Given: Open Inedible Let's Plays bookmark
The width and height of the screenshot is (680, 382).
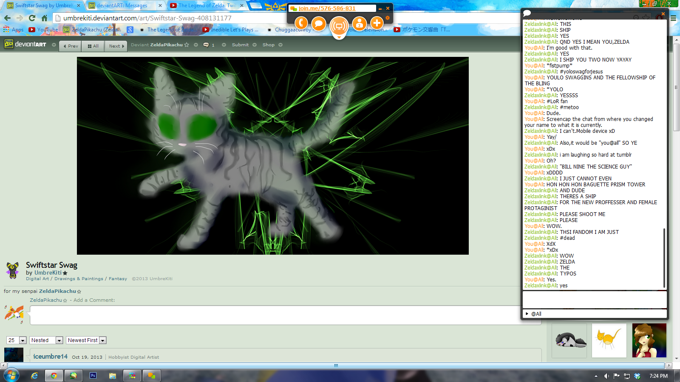Looking at the screenshot, I should pos(230,29).
